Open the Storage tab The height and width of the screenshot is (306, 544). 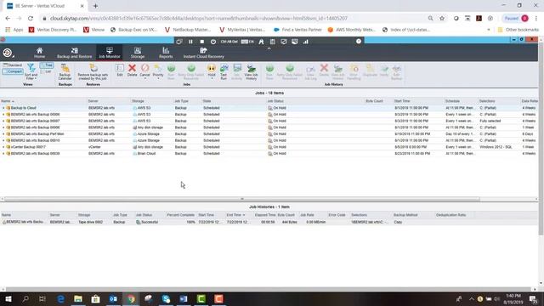click(x=138, y=53)
